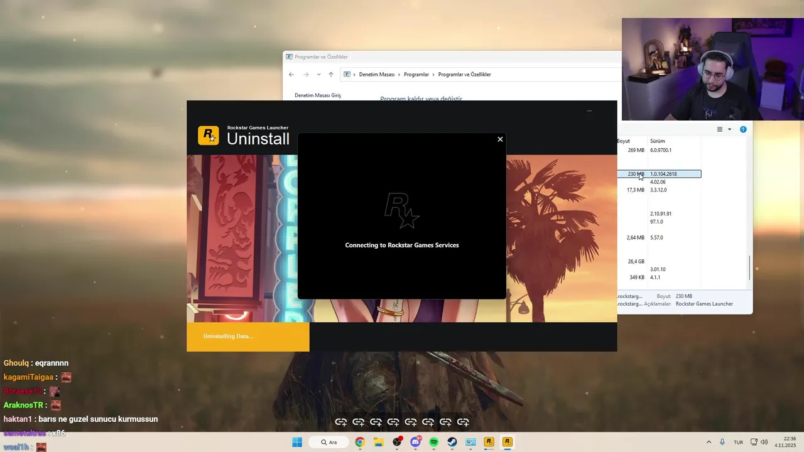Select Programlar ve Özellikler breadcrumb
The width and height of the screenshot is (804, 452).
(465, 74)
